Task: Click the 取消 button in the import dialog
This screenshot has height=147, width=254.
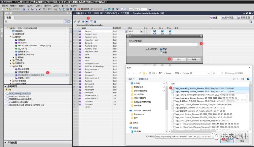Action: pyautogui.click(x=194, y=59)
